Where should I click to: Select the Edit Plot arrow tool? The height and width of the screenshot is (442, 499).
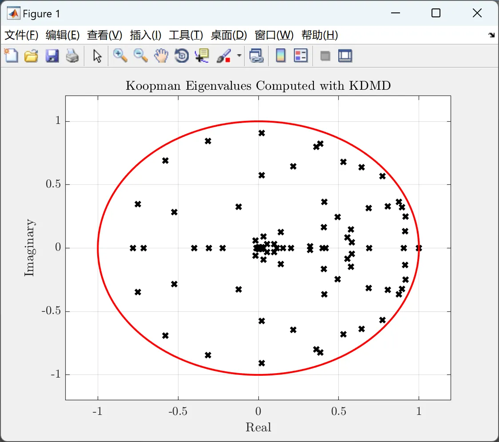(97, 56)
